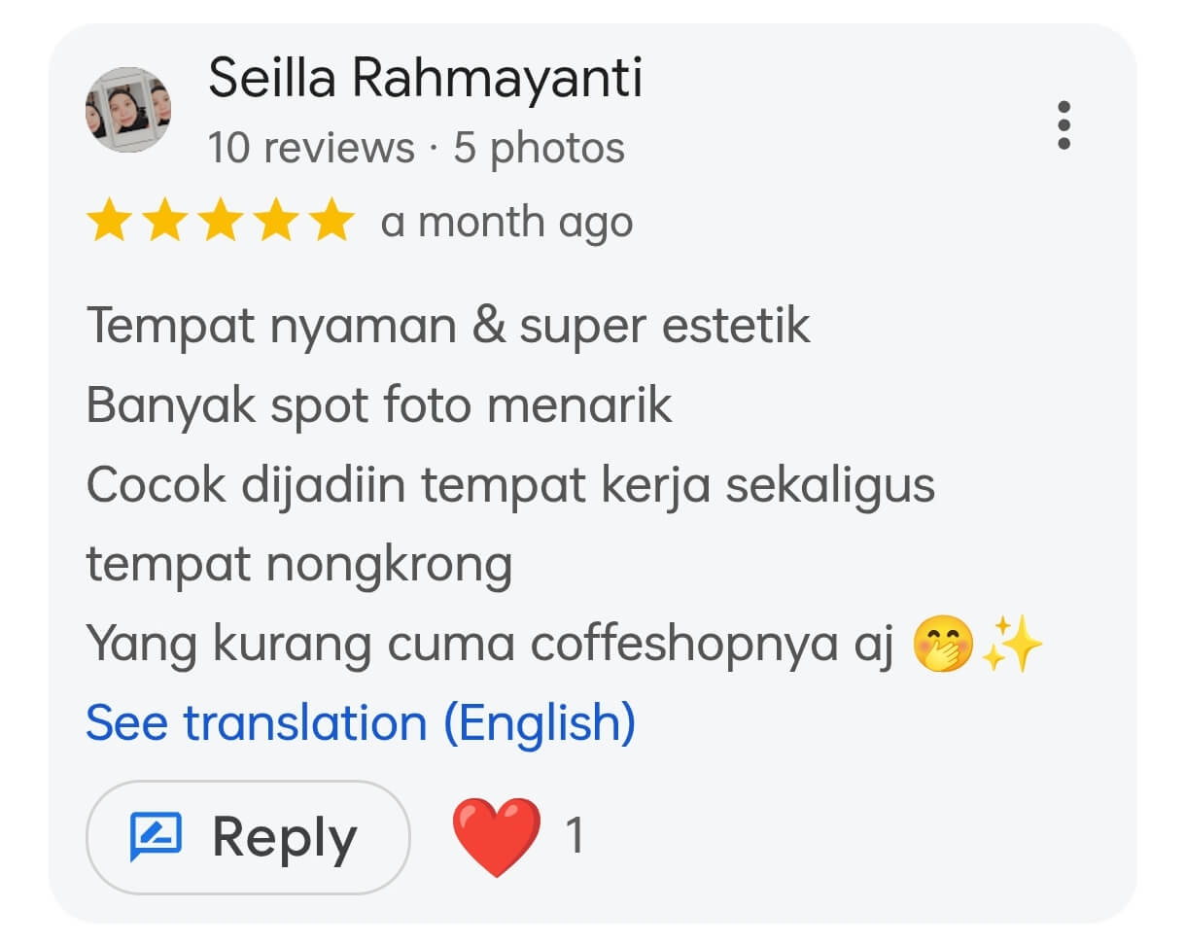
Task: Click the "5 photos" text
Action: point(540,148)
